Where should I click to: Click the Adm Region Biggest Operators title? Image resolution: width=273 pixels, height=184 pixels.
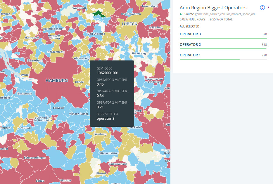[213, 8]
